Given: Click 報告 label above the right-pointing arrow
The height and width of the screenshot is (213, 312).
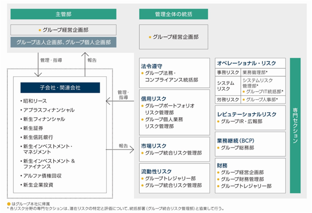Looking at the screenshot, I should point(123,146).
